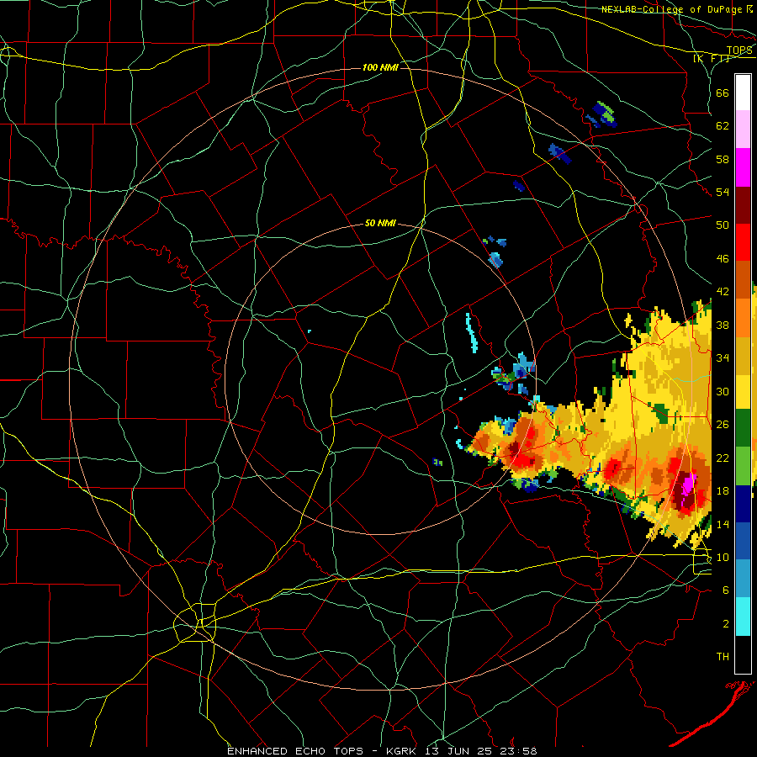Click the magenta 58 kft legend swatch
This screenshot has width=757, height=757.
tap(743, 167)
